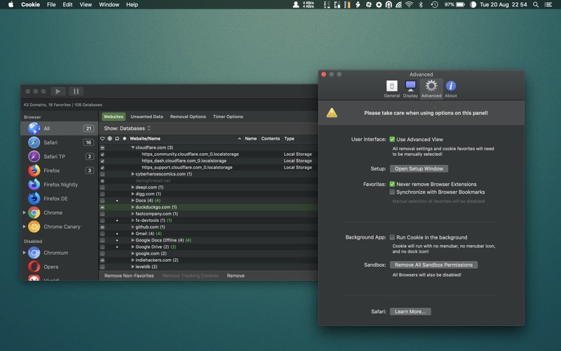Select Safari TP browser icon
The width and height of the screenshot is (561, 351).
coord(34,157)
